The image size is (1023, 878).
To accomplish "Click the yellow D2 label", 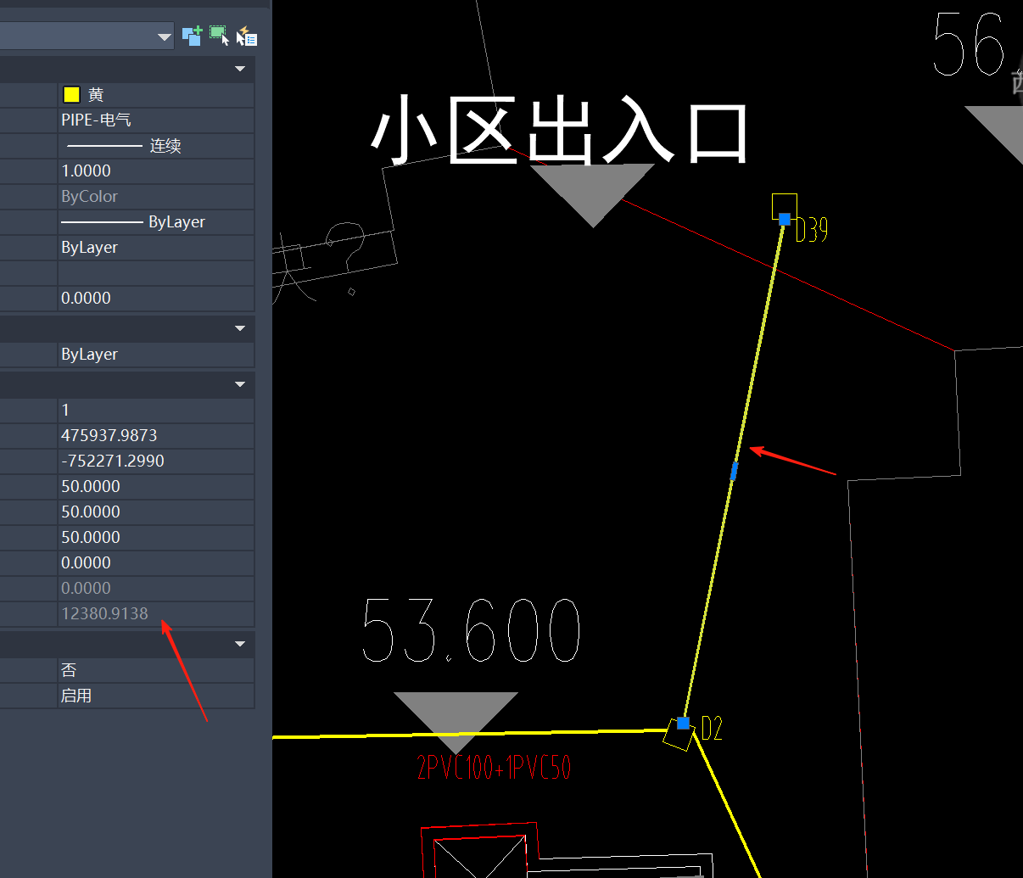I will coord(712,728).
